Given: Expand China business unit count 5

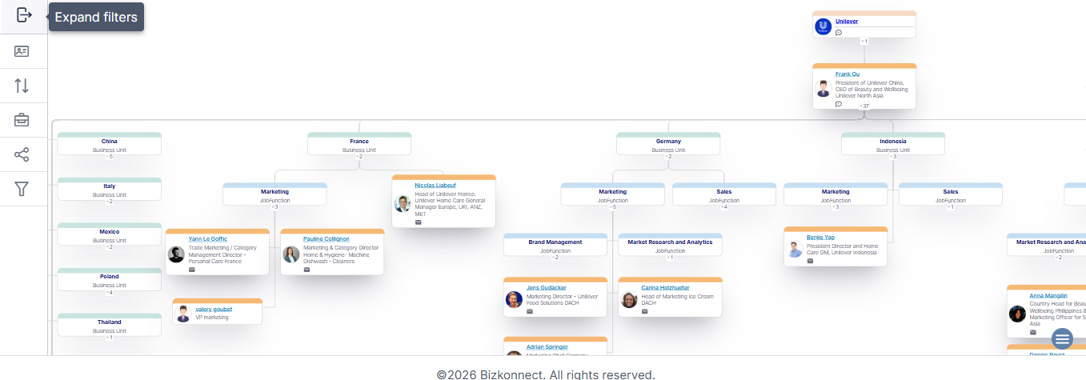Looking at the screenshot, I should [110, 156].
